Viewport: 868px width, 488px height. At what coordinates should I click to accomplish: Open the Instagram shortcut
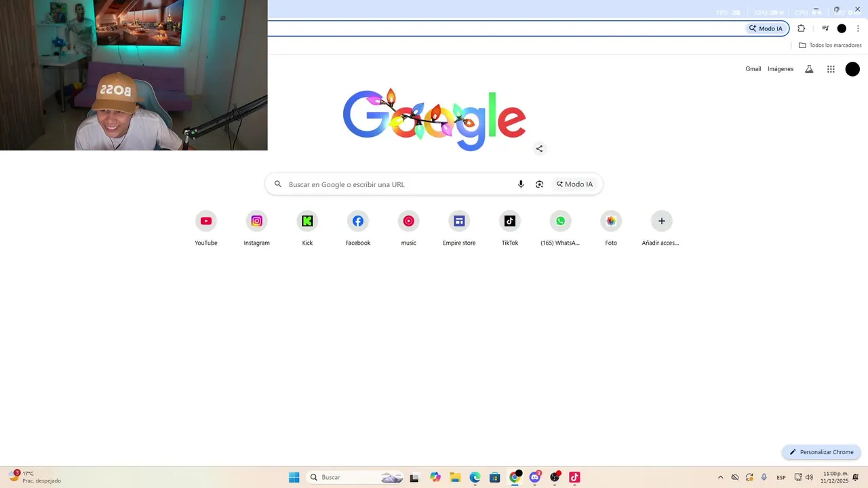click(256, 228)
